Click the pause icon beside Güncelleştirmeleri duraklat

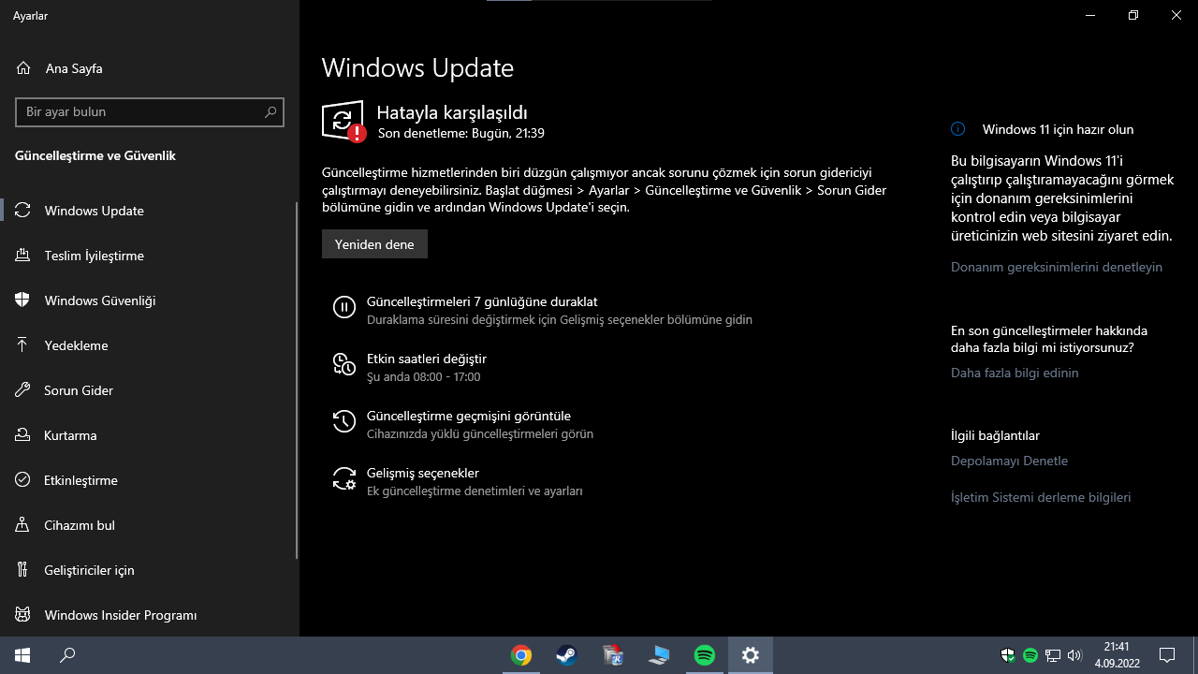[344, 307]
